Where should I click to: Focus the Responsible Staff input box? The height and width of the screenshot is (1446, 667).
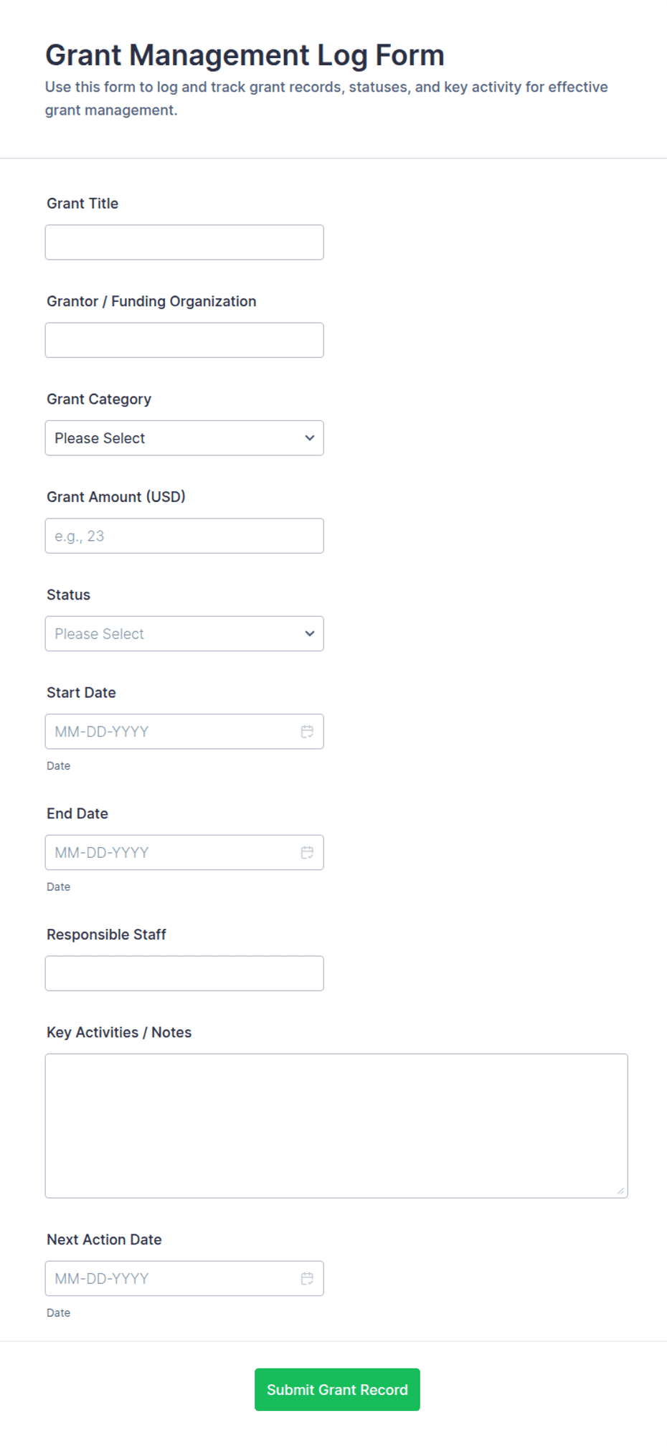coord(184,973)
